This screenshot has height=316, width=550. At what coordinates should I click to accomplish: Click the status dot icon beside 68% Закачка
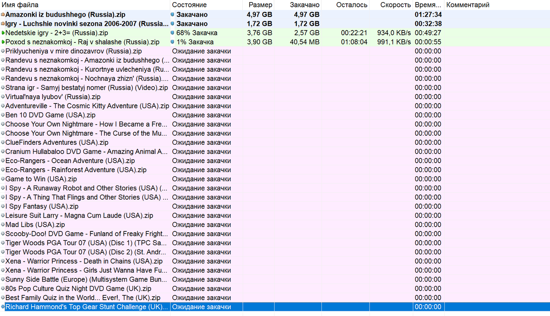click(173, 33)
